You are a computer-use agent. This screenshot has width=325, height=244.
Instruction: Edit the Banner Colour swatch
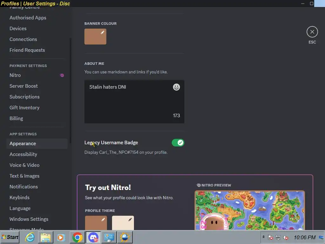coord(95,37)
